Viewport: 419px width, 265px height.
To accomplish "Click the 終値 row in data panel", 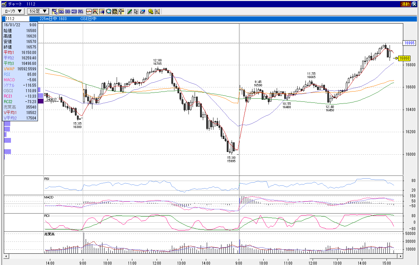I will coord(20,47).
